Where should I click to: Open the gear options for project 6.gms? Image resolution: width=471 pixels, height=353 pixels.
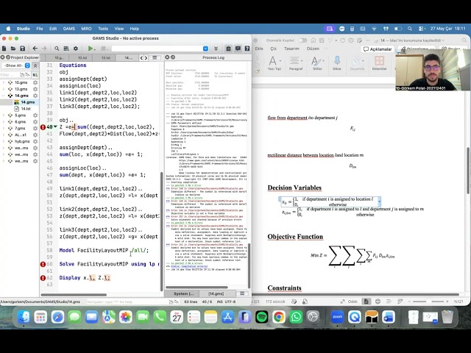click(x=35, y=122)
